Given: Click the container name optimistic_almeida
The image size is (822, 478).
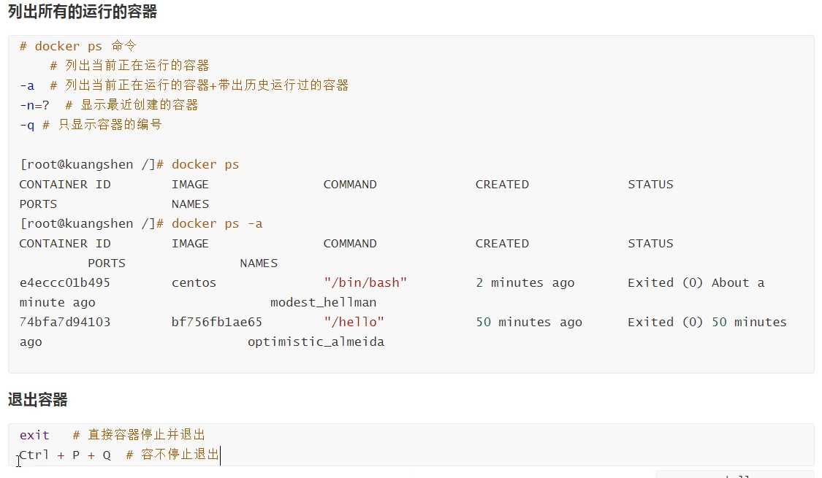Looking at the screenshot, I should (x=316, y=342).
